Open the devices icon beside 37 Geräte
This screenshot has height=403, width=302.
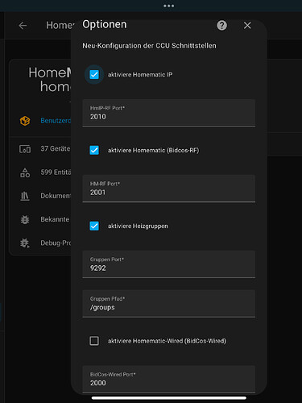tap(25, 149)
